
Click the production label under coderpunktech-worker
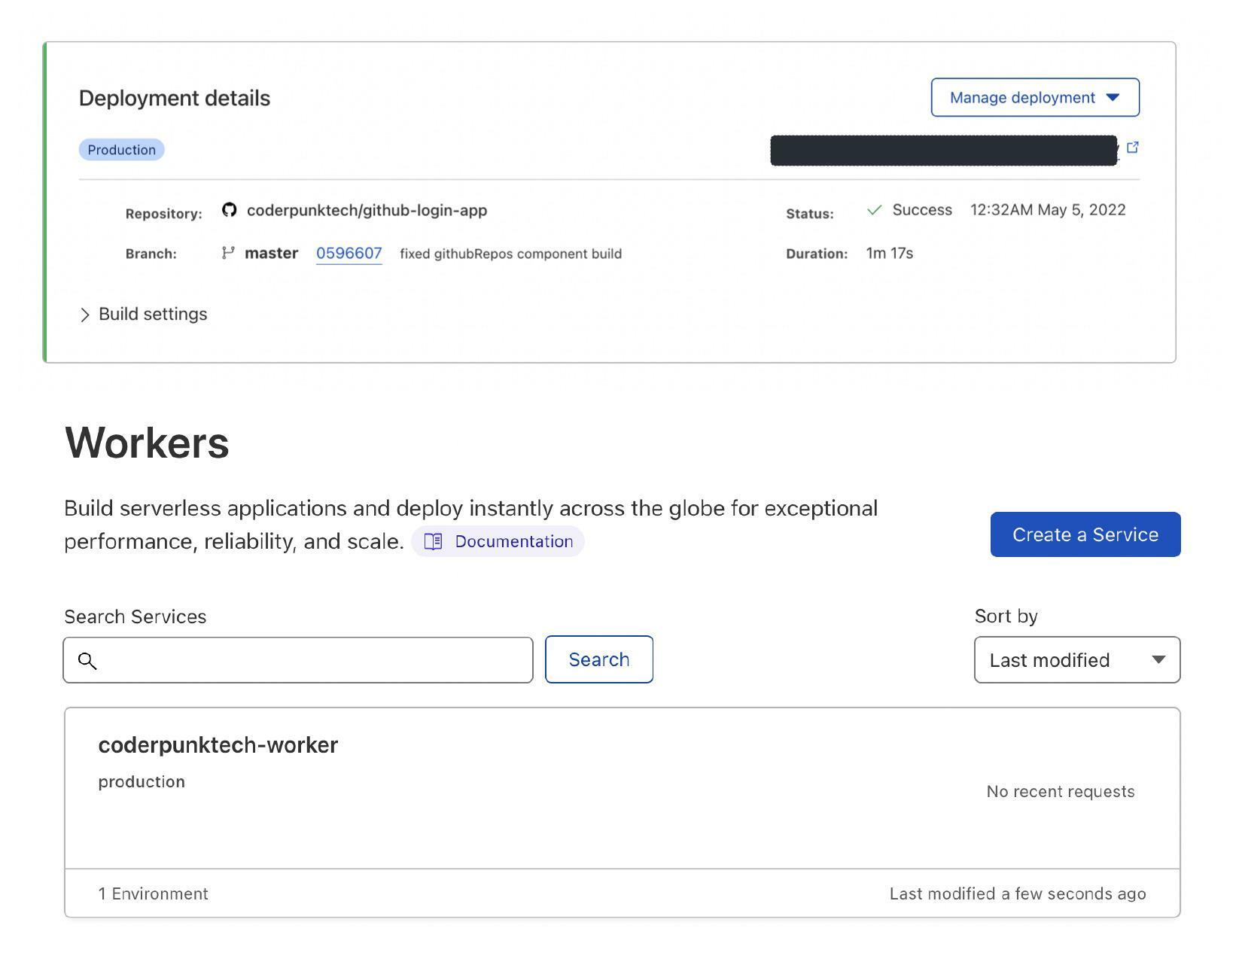[x=142, y=781]
